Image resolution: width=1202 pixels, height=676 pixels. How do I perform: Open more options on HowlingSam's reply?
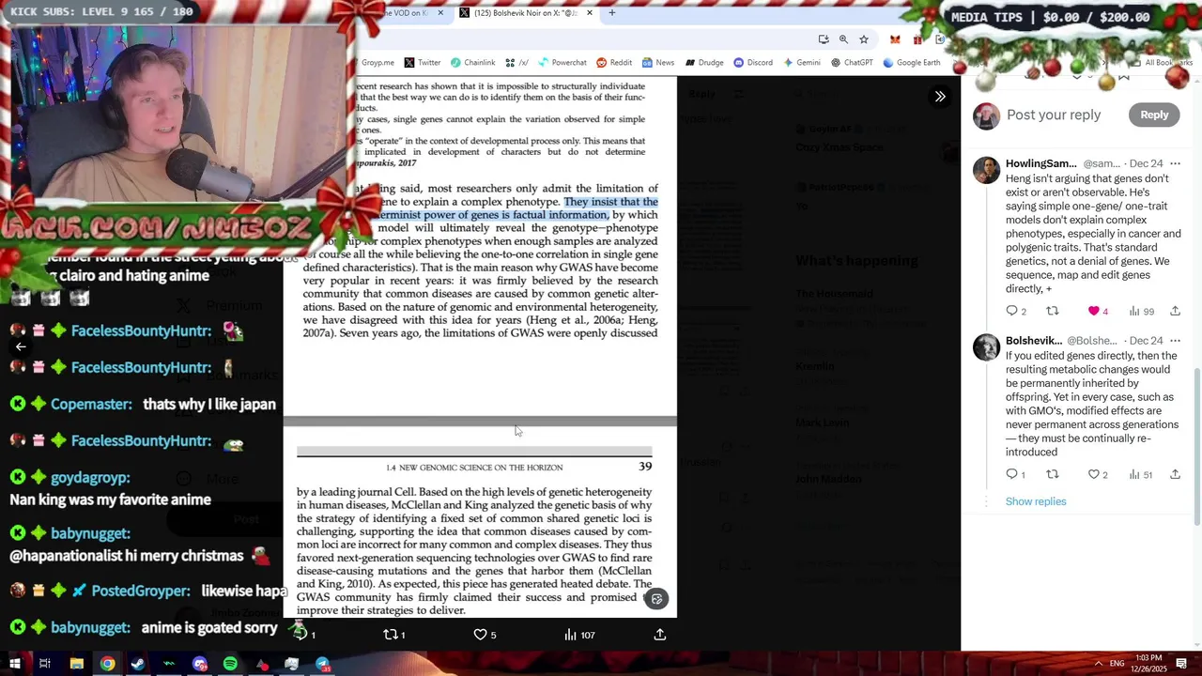tap(1175, 163)
